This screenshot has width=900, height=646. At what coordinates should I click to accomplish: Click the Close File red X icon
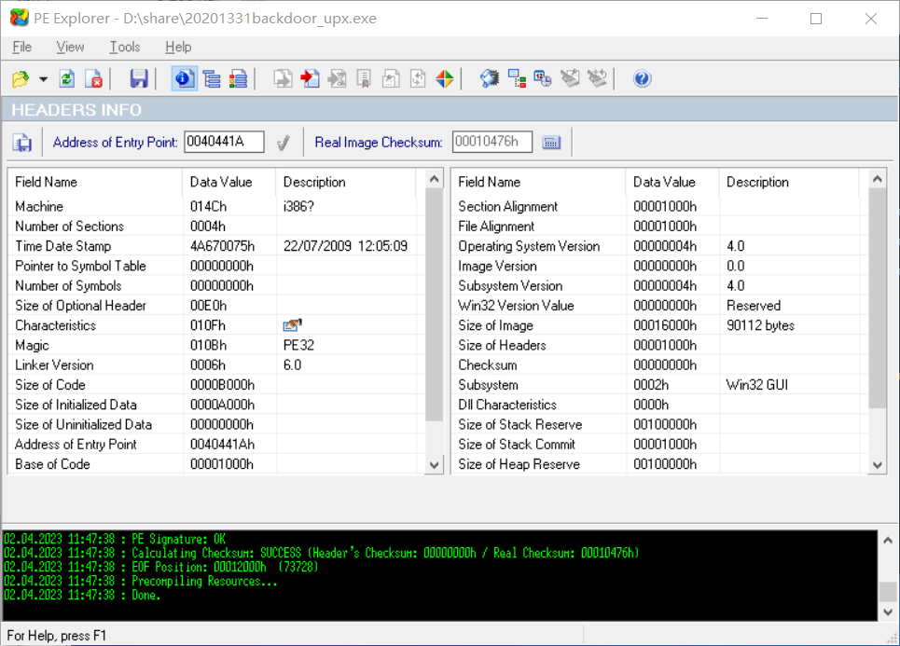[x=93, y=78]
